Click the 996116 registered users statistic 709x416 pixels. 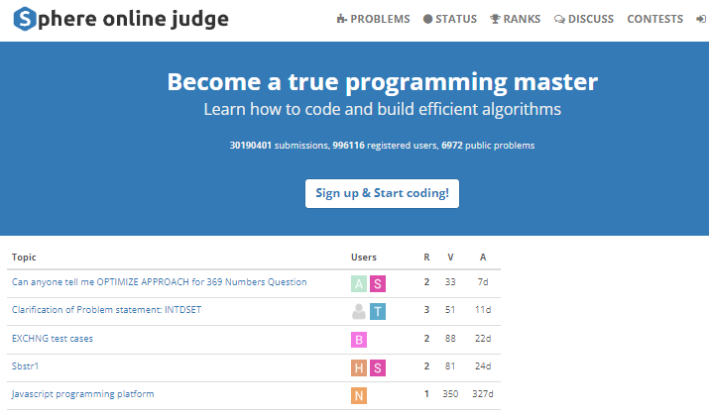tap(386, 146)
